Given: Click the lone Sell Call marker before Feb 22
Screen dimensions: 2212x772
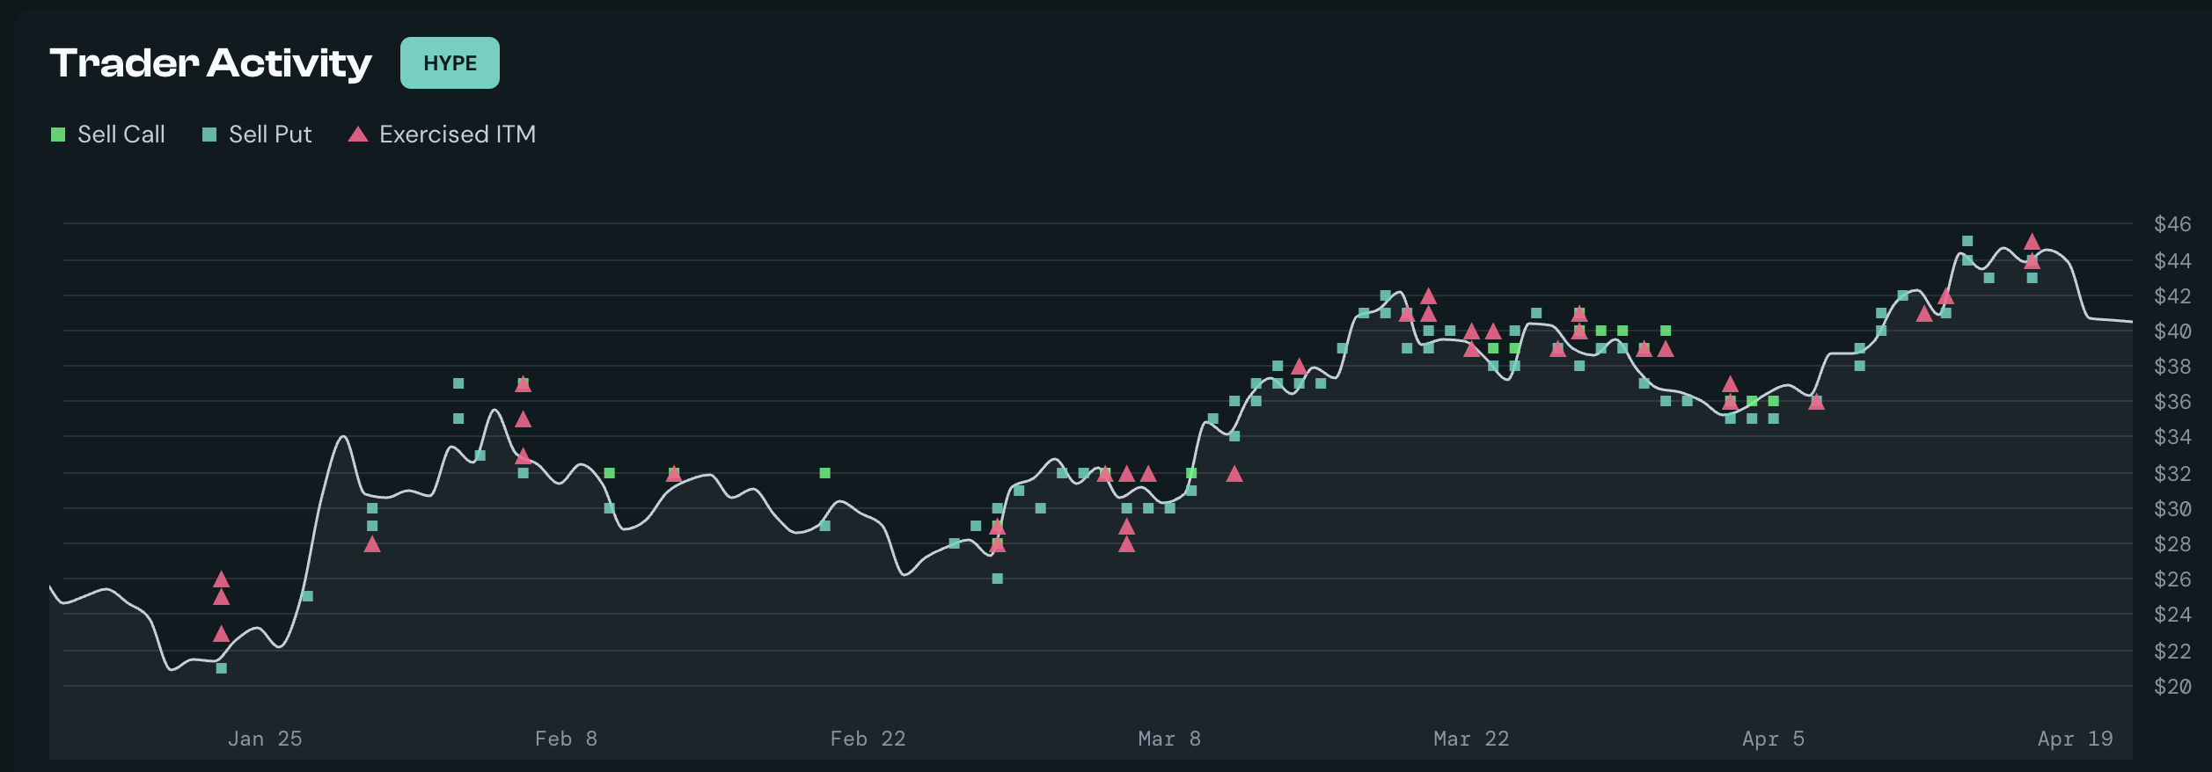Looking at the screenshot, I should coord(824,473).
